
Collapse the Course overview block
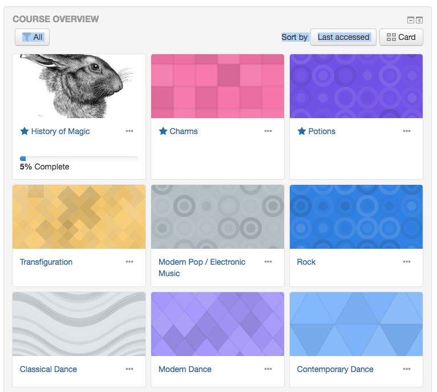click(x=411, y=20)
